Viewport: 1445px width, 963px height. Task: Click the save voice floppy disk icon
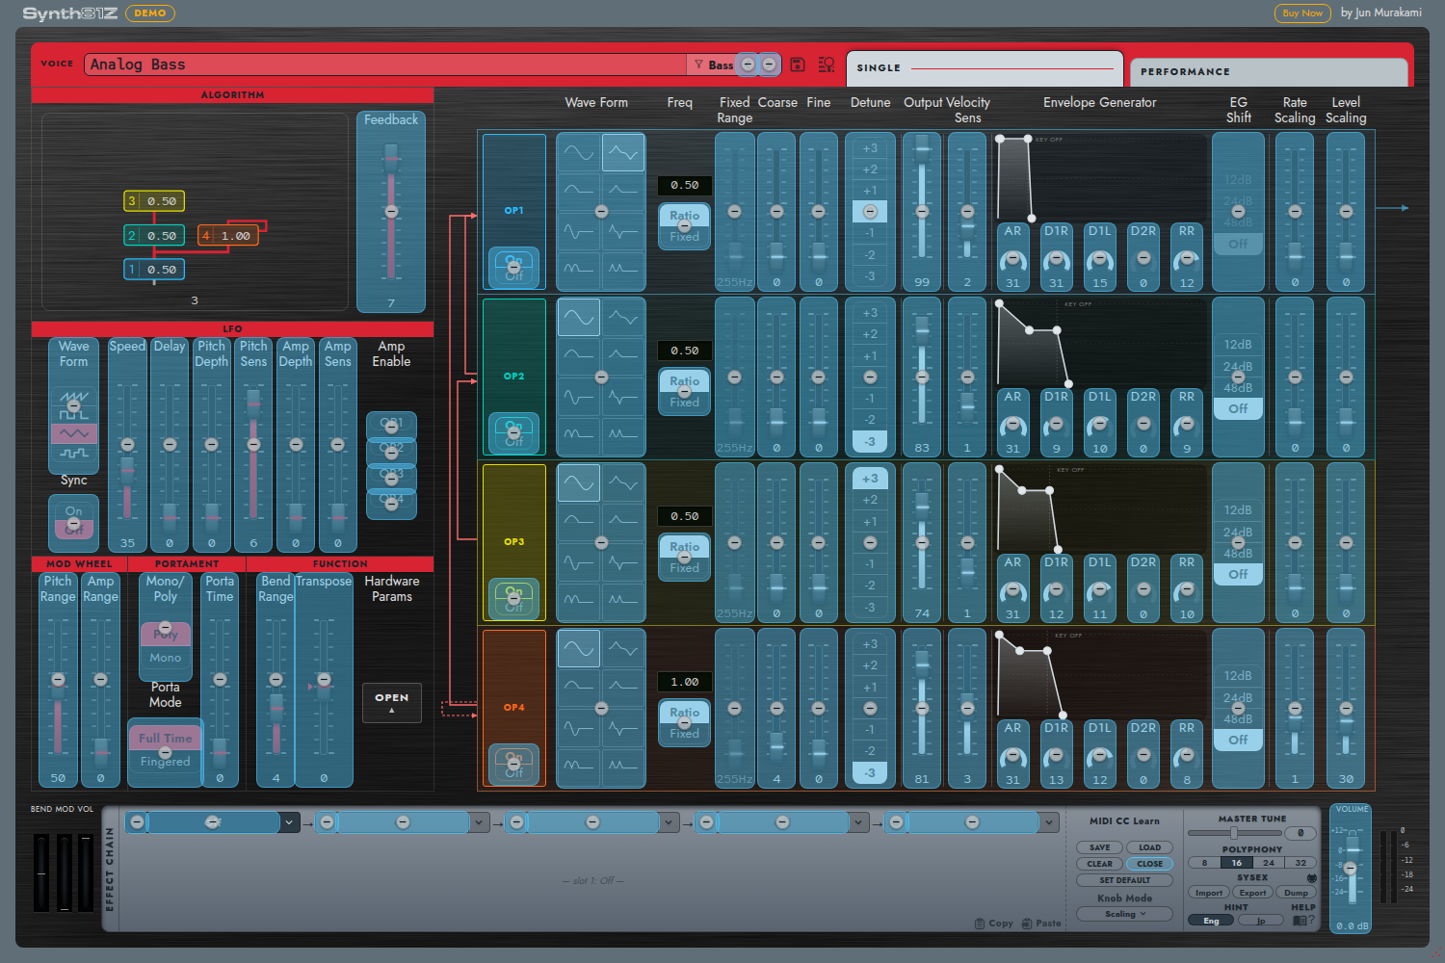click(798, 65)
